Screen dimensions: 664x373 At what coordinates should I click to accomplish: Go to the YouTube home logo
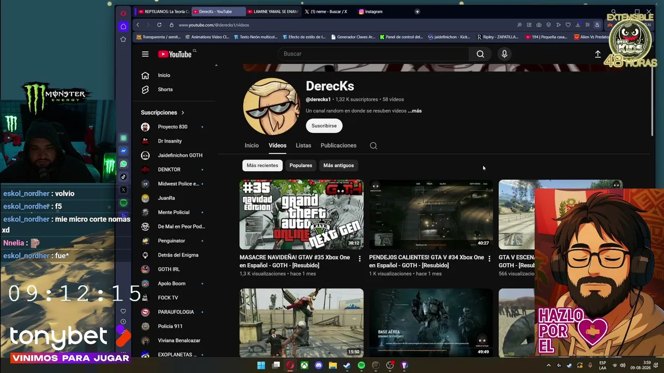[175, 54]
